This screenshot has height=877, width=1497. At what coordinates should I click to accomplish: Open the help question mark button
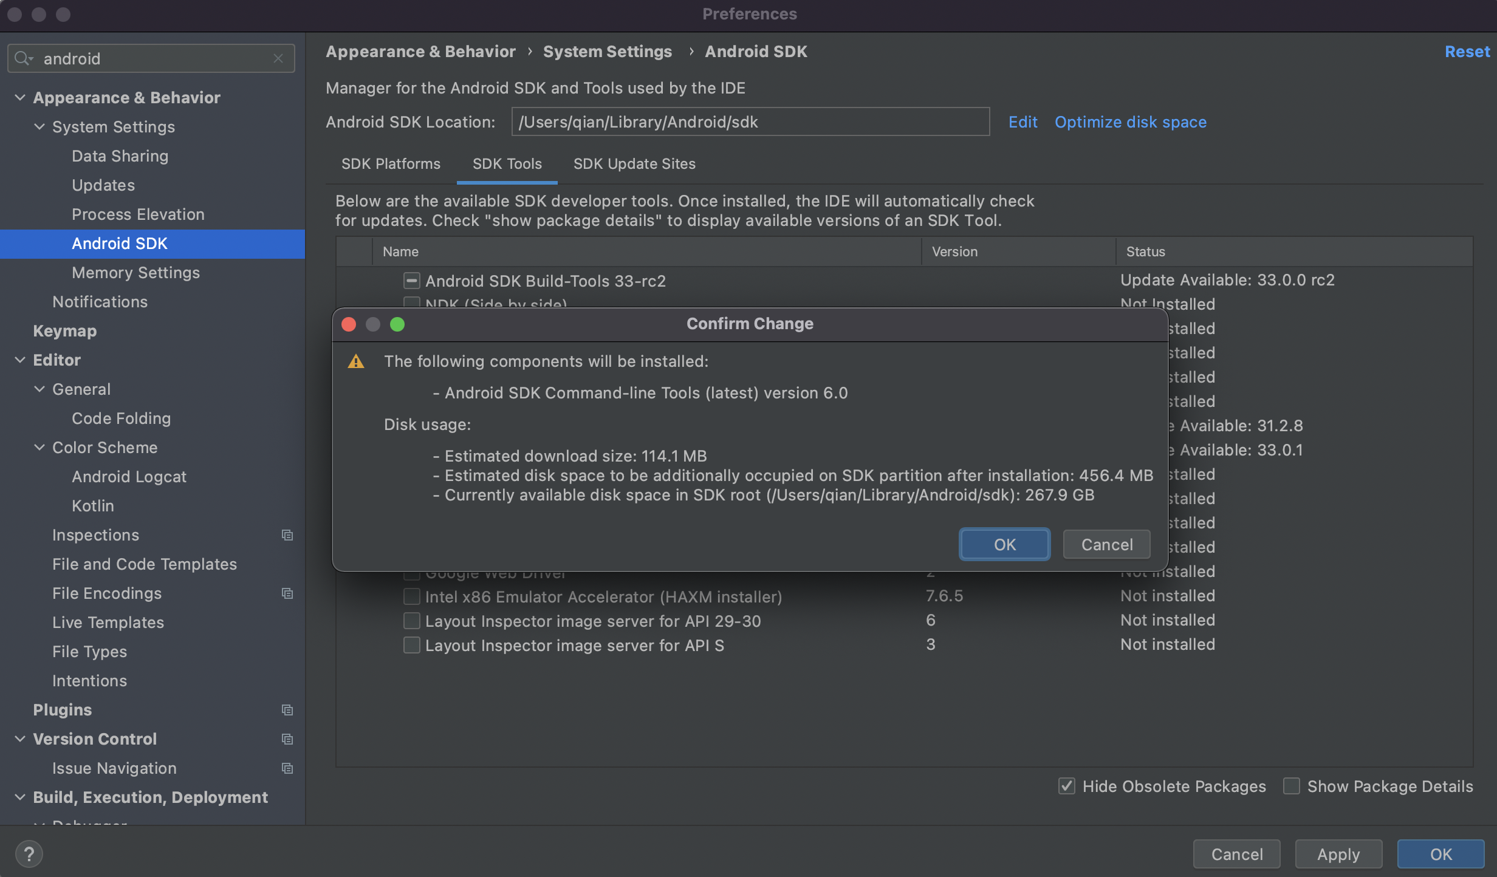(x=29, y=854)
